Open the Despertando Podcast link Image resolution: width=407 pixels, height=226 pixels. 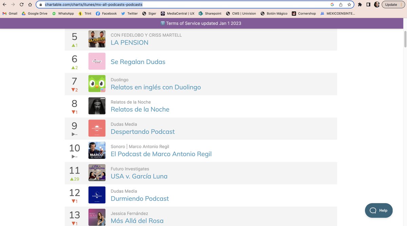point(143,131)
